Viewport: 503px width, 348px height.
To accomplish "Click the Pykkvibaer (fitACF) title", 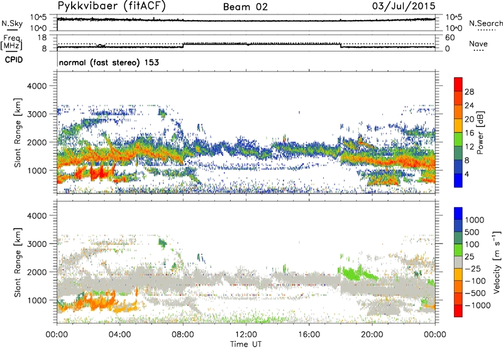I will [x=112, y=6].
